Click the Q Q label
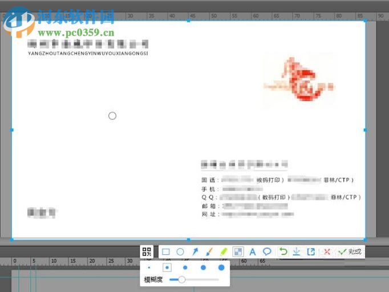 point(208,197)
